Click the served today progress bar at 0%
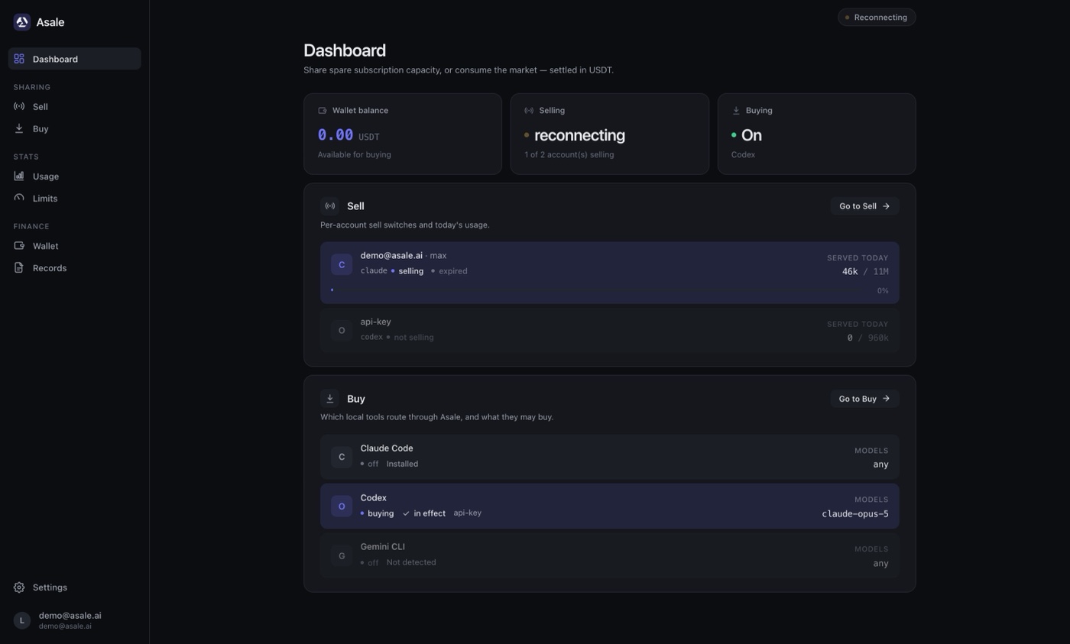 click(600, 290)
